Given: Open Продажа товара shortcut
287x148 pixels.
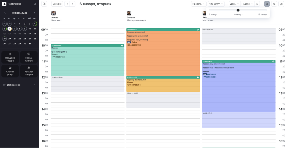Looking at the screenshot, I should coord(10,57).
